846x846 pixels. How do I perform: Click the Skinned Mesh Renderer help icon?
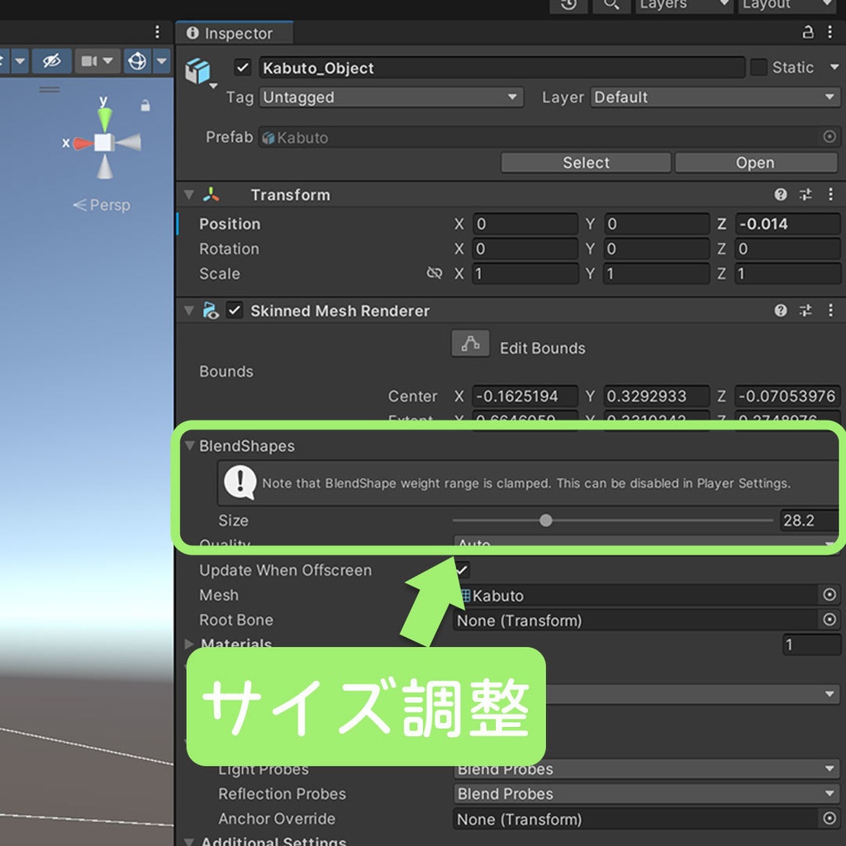click(x=780, y=311)
